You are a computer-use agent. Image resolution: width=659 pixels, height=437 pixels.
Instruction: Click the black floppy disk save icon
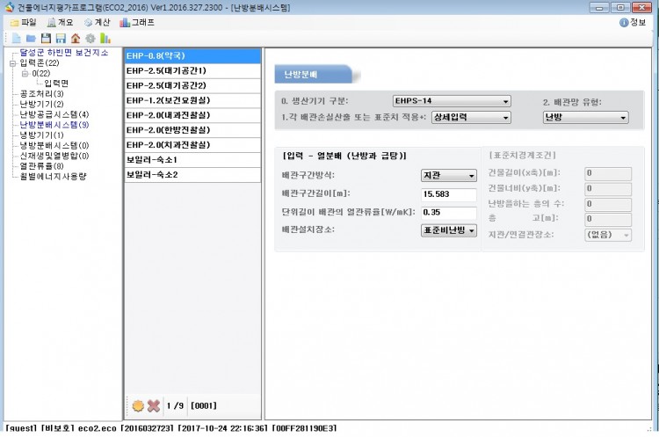pyautogui.click(x=46, y=39)
